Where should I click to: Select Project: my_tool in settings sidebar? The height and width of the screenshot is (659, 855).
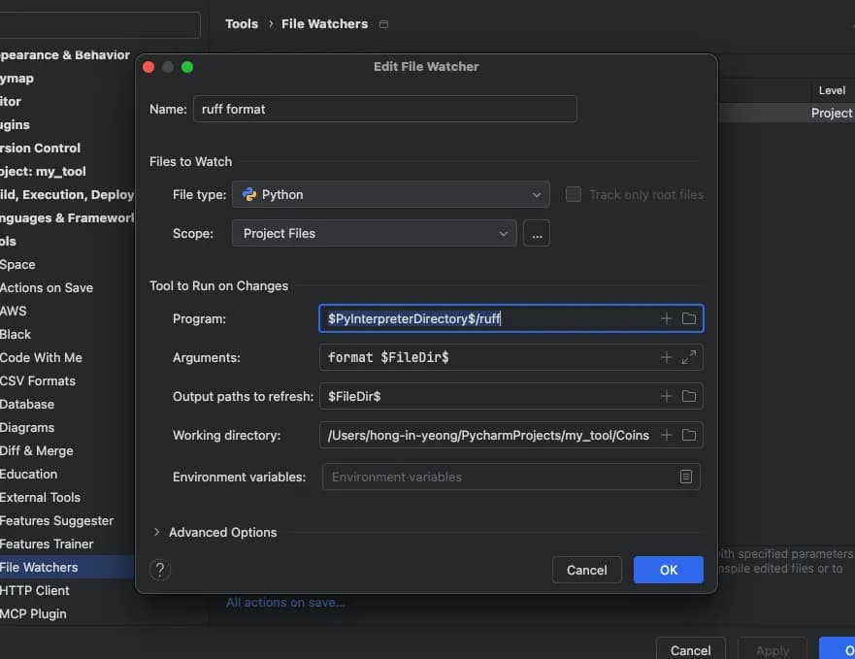click(43, 171)
